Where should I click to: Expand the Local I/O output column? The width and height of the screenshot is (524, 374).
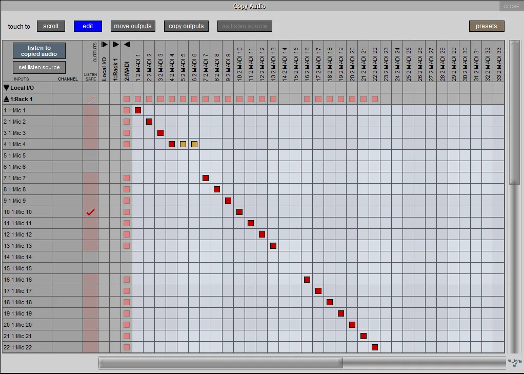point(104,45)
